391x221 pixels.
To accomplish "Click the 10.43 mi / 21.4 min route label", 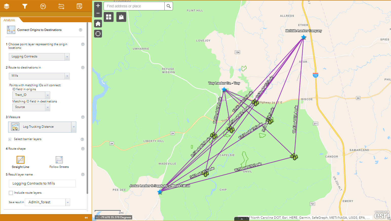I will coord(295,119).
